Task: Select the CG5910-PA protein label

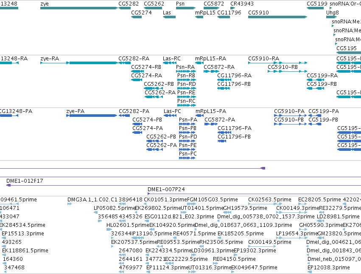Action: (289, 111)
